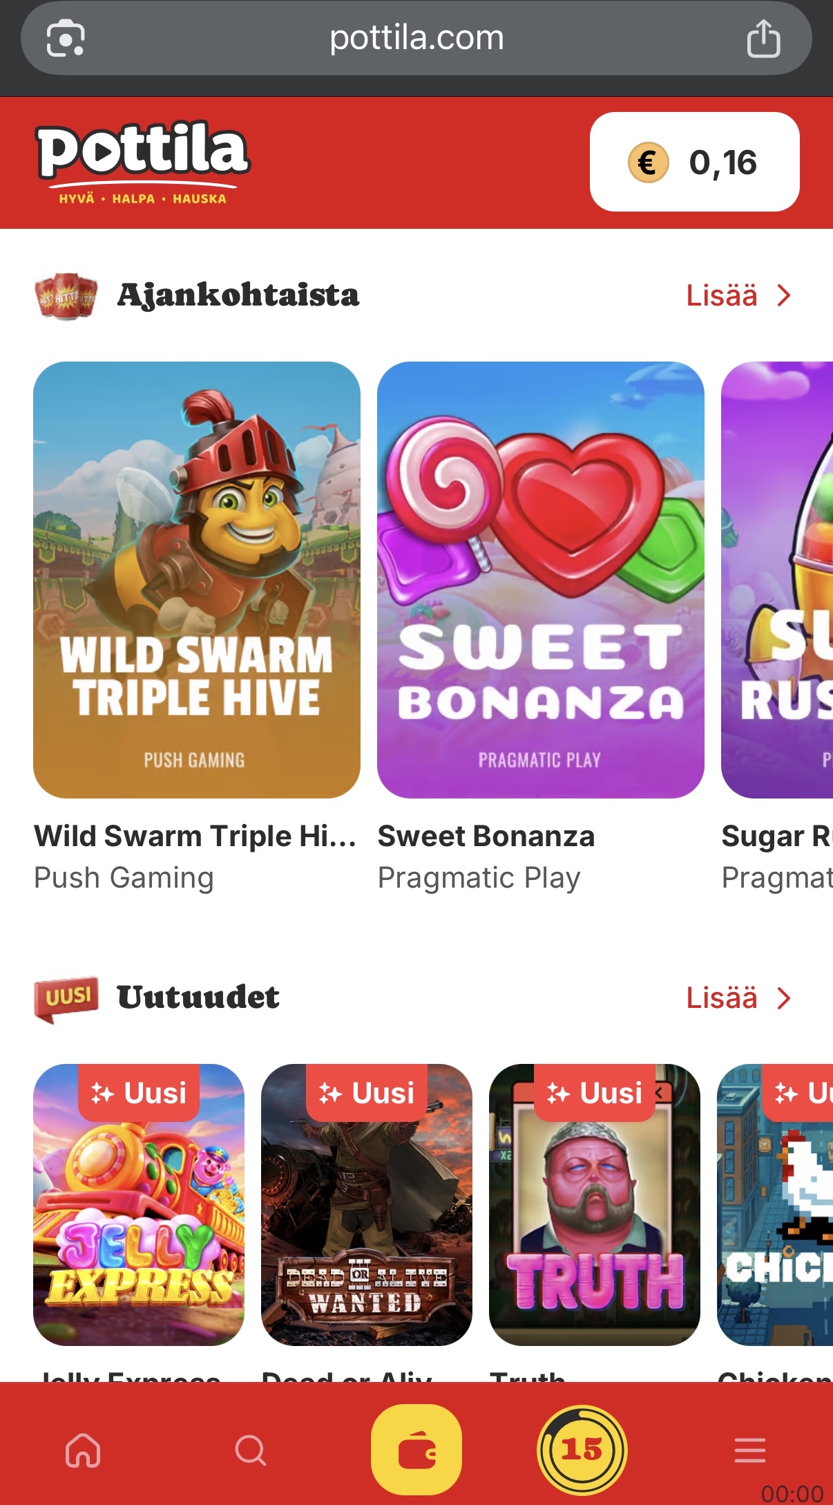Open the Dead or Alive Wanted thumbnail
Screen dimensions: 833x1505
367,1204
